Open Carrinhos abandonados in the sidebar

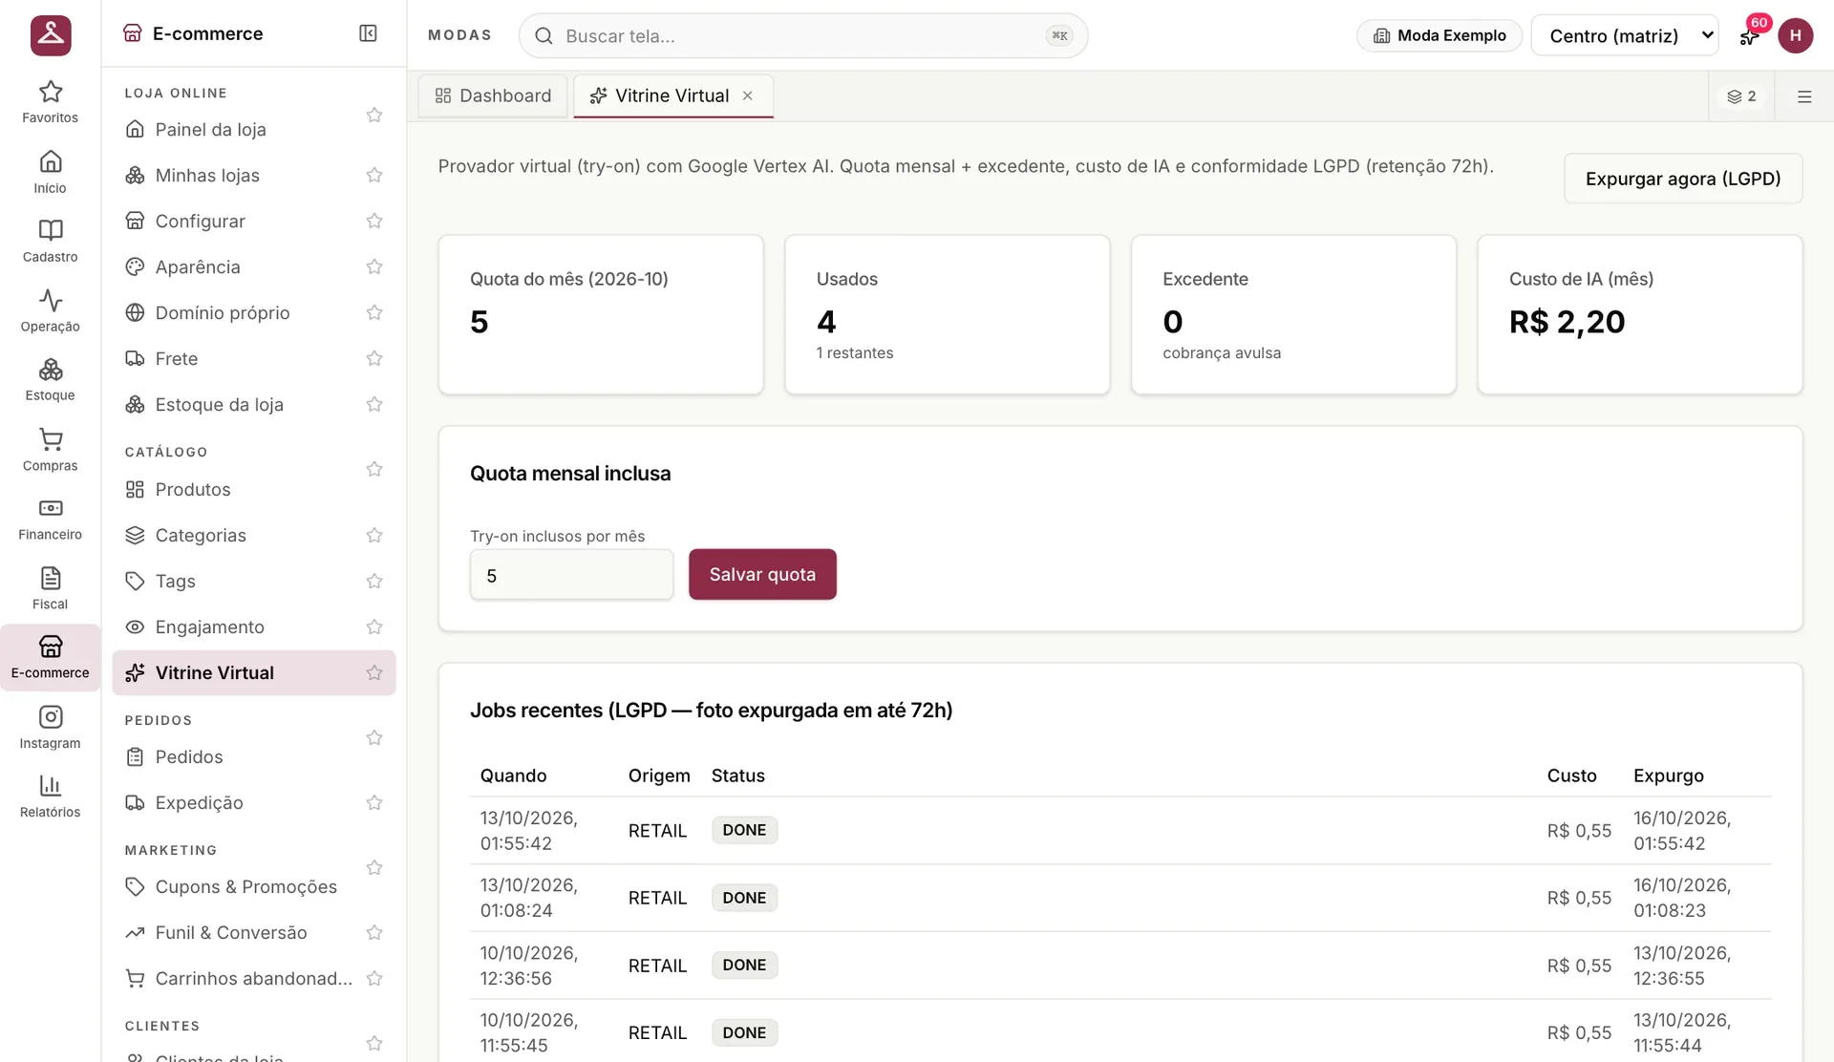pyautogui.click(x=253, y=978)
